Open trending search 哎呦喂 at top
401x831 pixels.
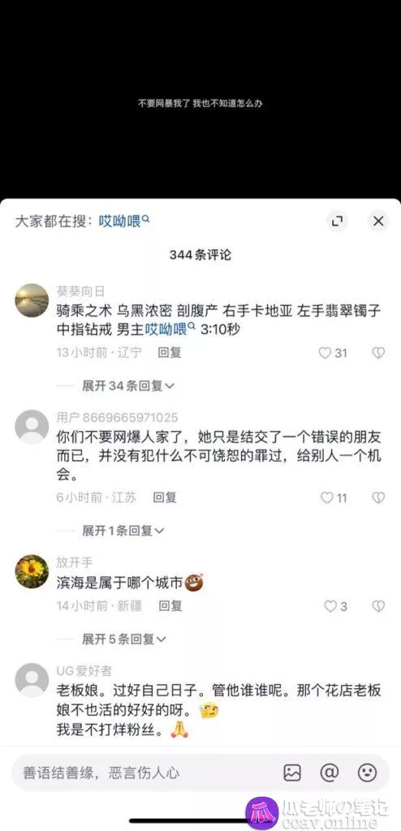(124, 221)
